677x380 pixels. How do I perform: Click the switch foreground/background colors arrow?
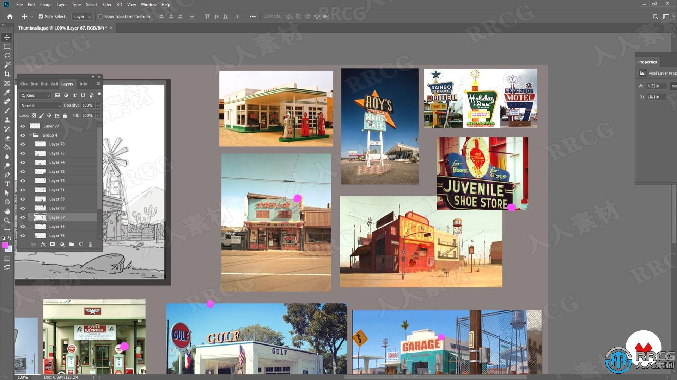[10, 238]
